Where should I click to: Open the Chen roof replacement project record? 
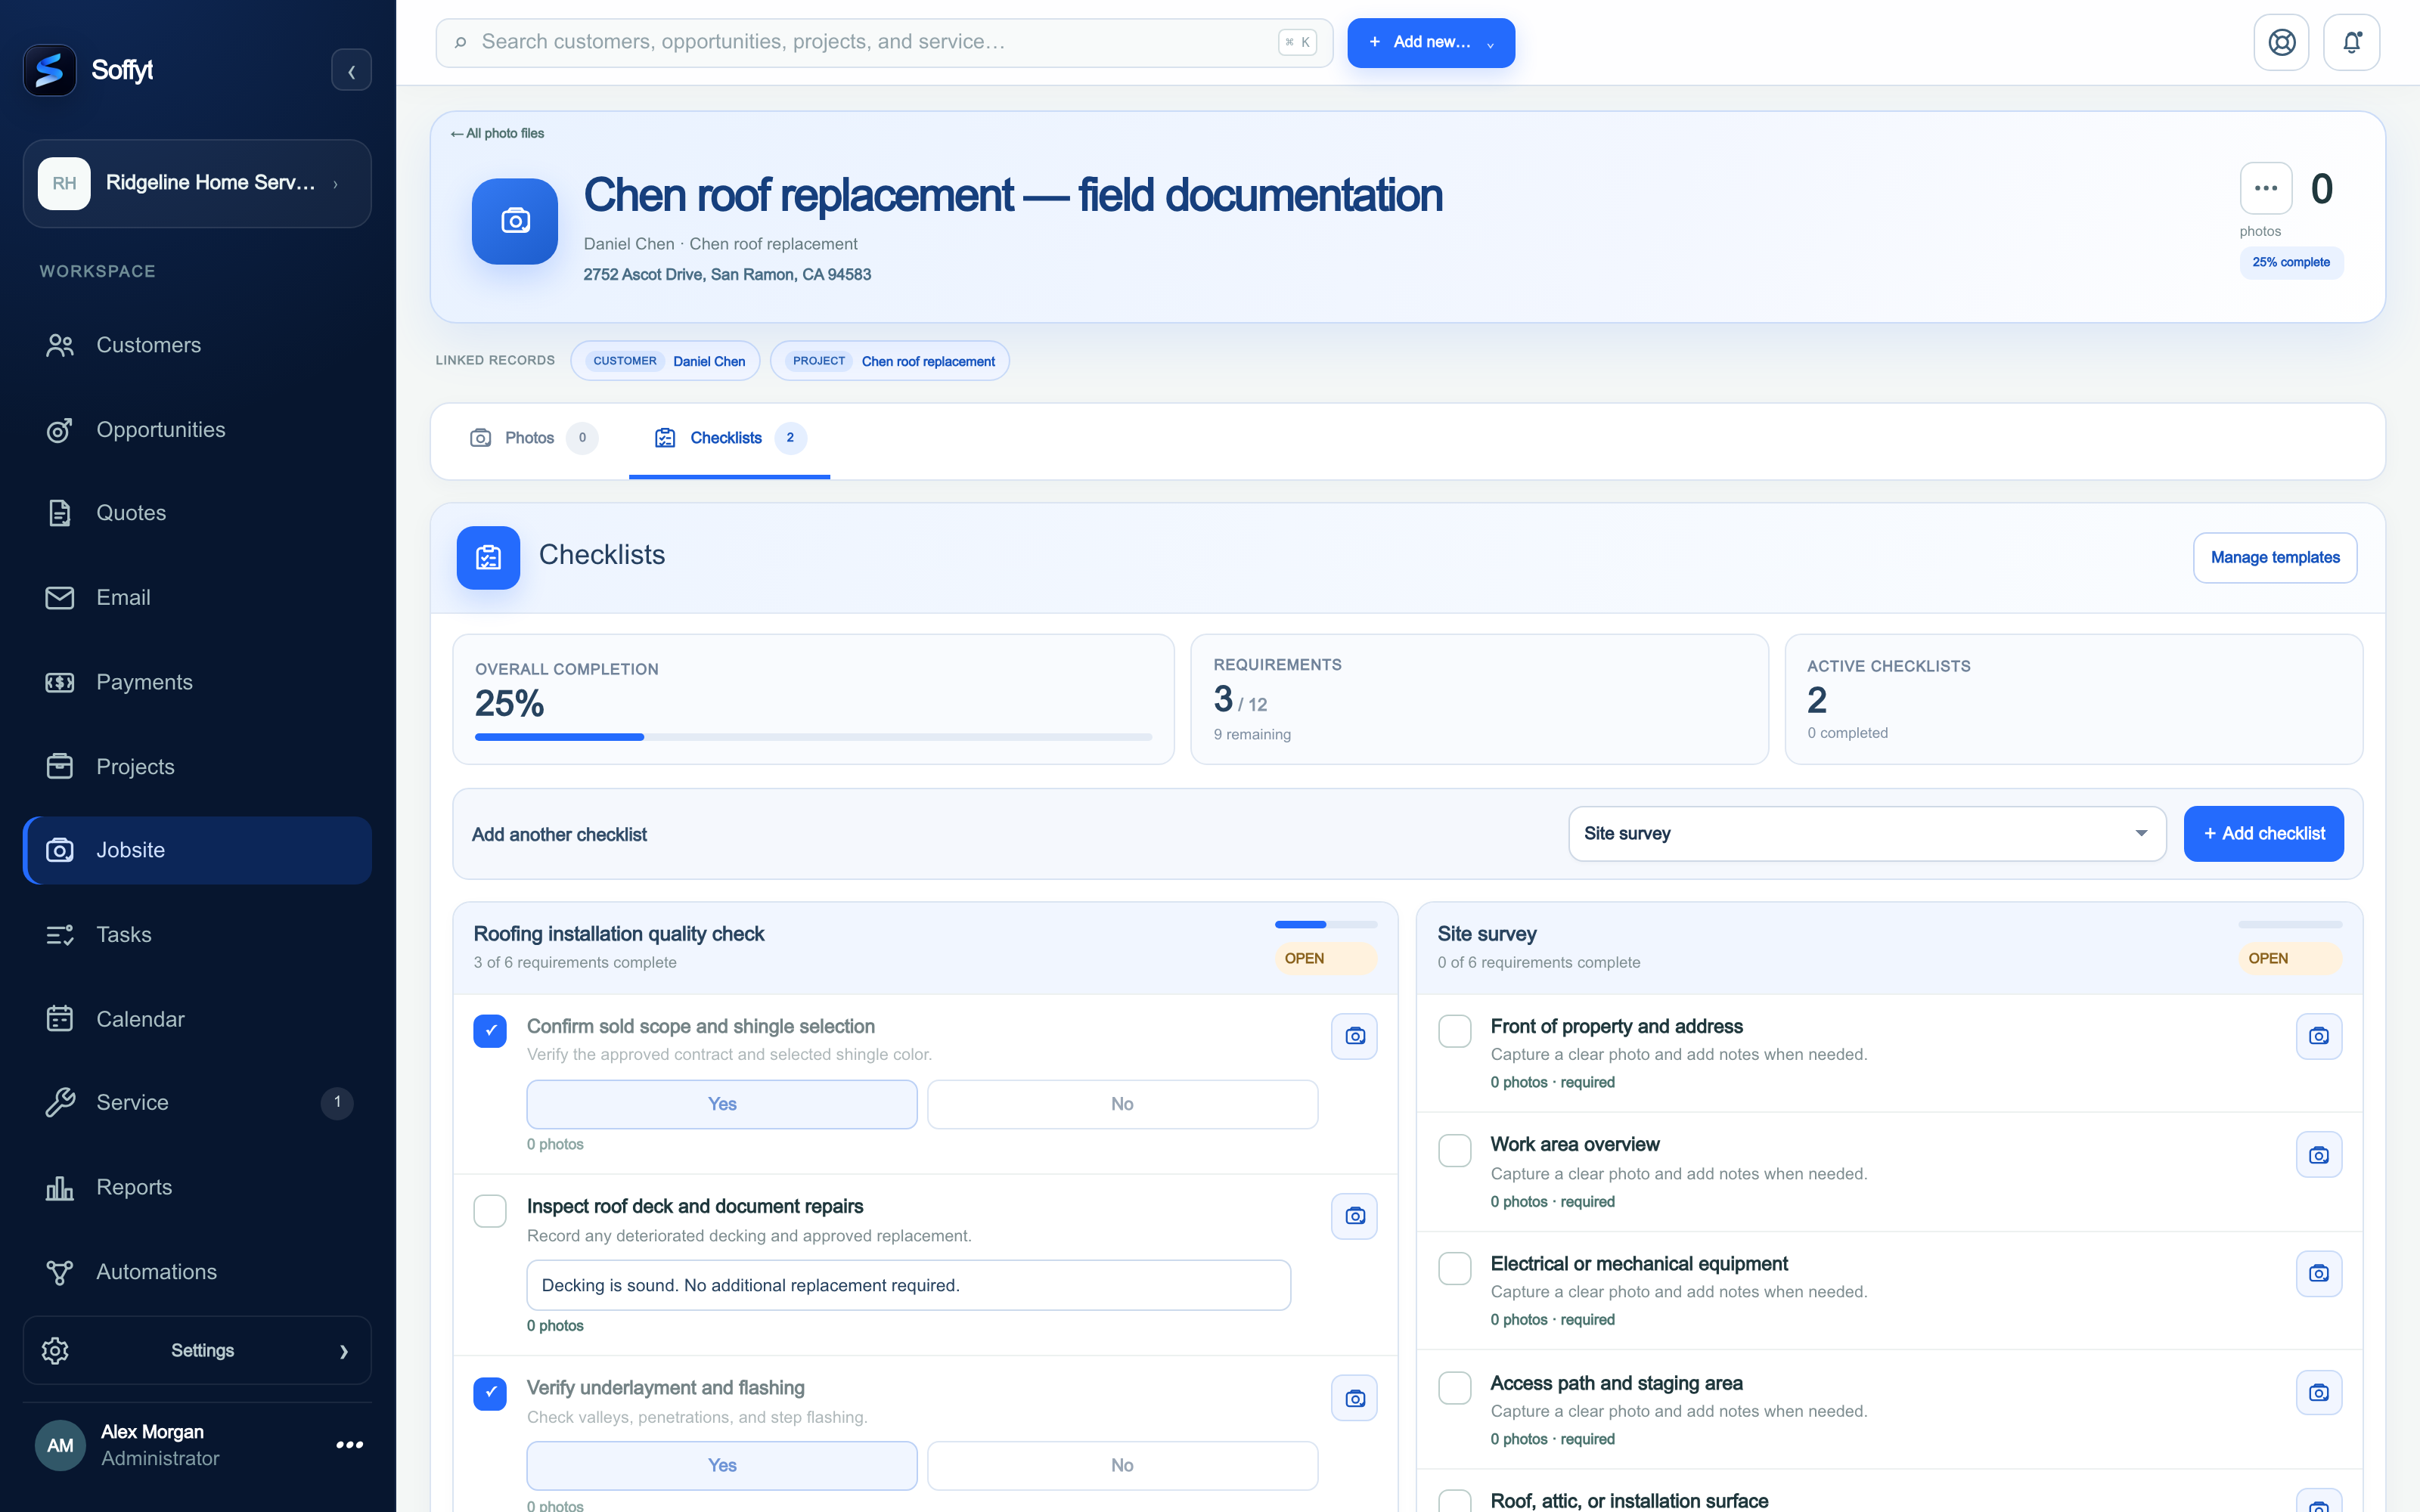coord(889,361)
